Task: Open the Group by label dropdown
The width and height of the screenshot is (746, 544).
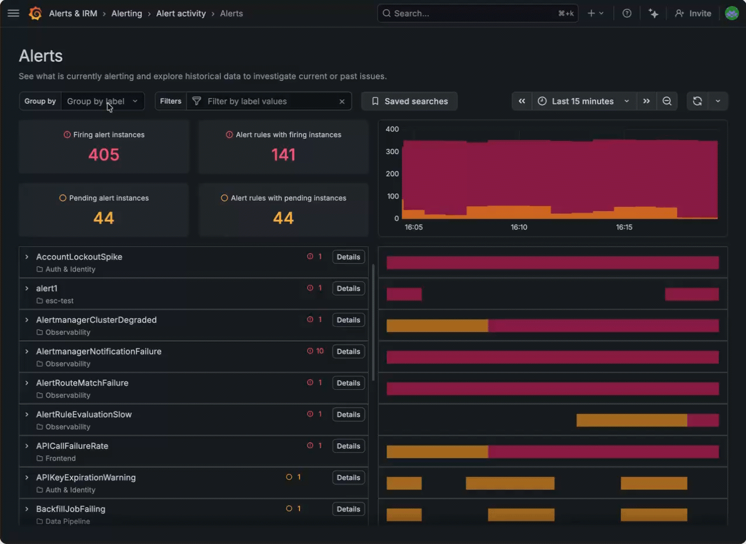Action: (x=103, y=101)
